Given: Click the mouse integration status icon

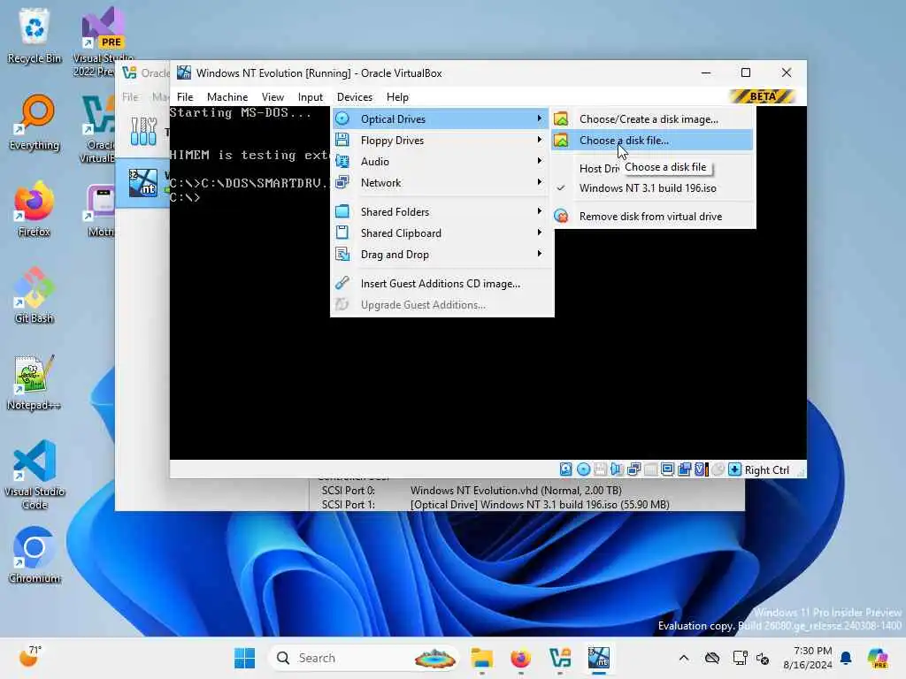Looking at the screenshot, I should (718, 469).
